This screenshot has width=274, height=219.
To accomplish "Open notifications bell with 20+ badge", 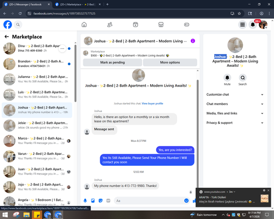I will (253, 25).
